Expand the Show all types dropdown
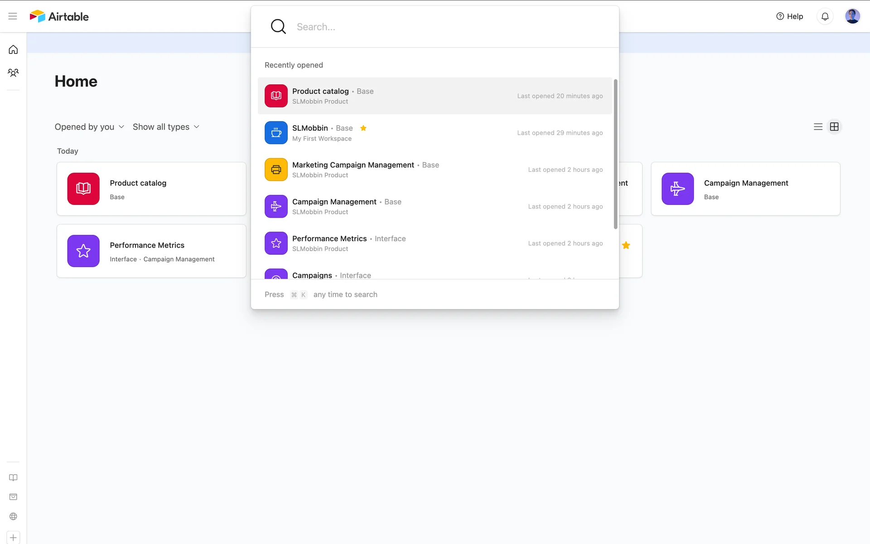 (x=166, y=127)
